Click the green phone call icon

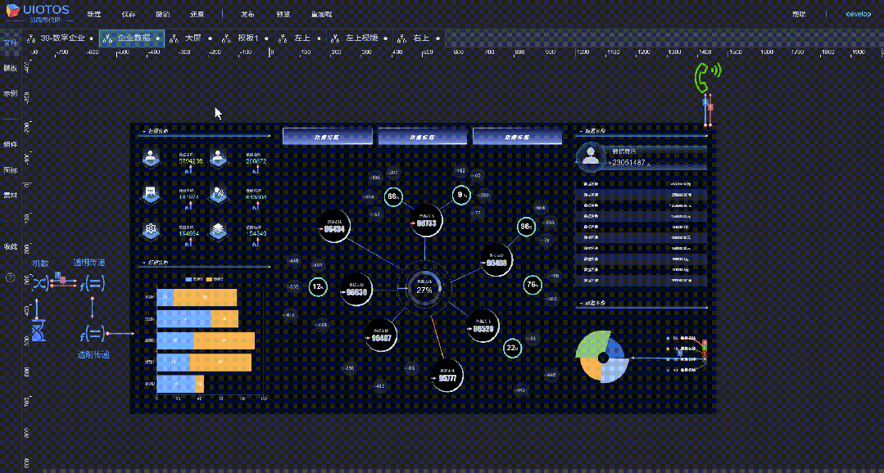(707, 77)
